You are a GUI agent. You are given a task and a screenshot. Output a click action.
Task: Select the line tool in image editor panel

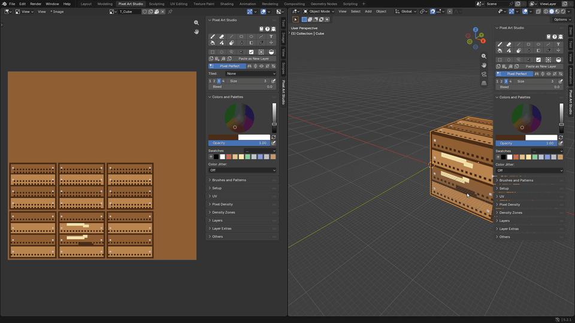231,36
